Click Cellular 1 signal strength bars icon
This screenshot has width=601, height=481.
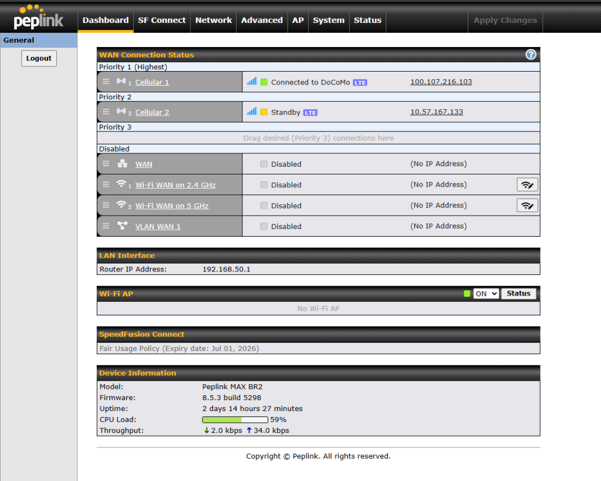click(252, 82)
